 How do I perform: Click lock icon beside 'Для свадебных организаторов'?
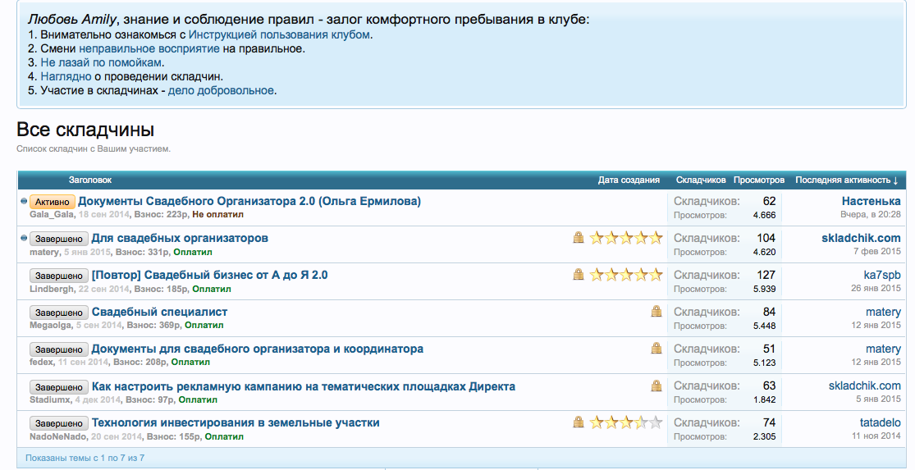tap(579, 238)
